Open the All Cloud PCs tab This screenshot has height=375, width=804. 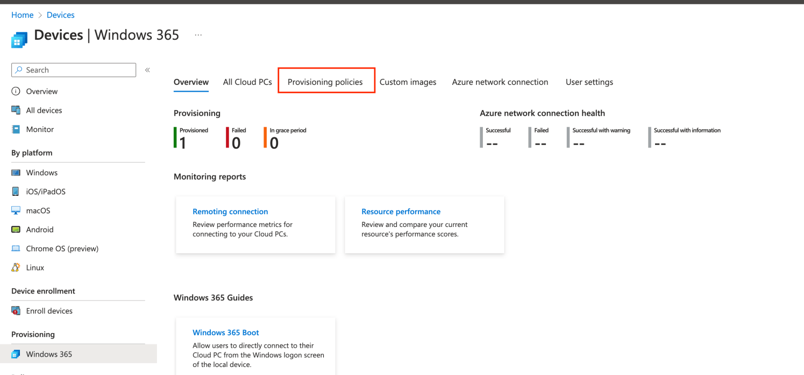(247, 82)
